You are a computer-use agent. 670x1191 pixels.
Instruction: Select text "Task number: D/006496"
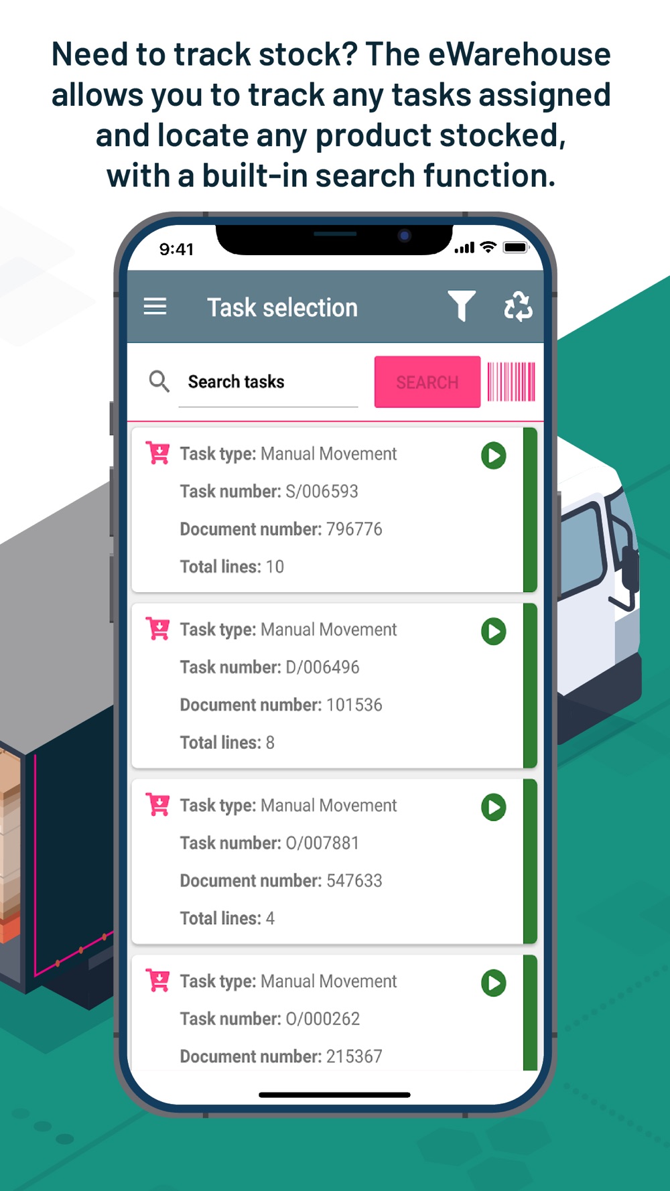pyautogui.click(x=270, y=667)
